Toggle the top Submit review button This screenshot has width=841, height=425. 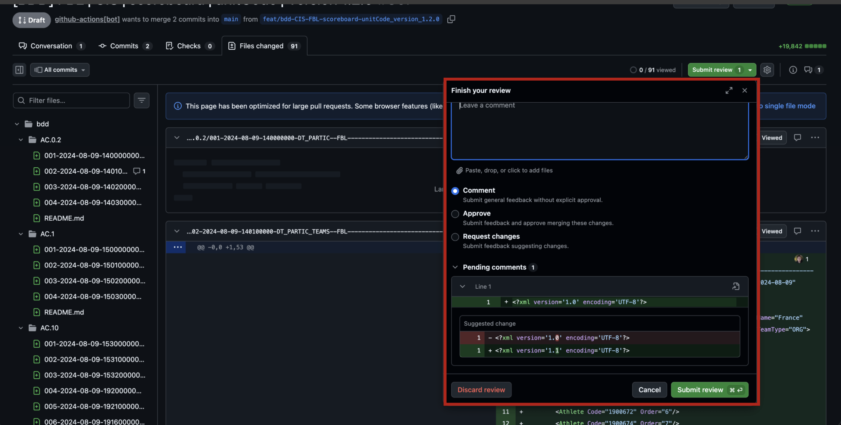pyautogui.click(x=722, y=70)
